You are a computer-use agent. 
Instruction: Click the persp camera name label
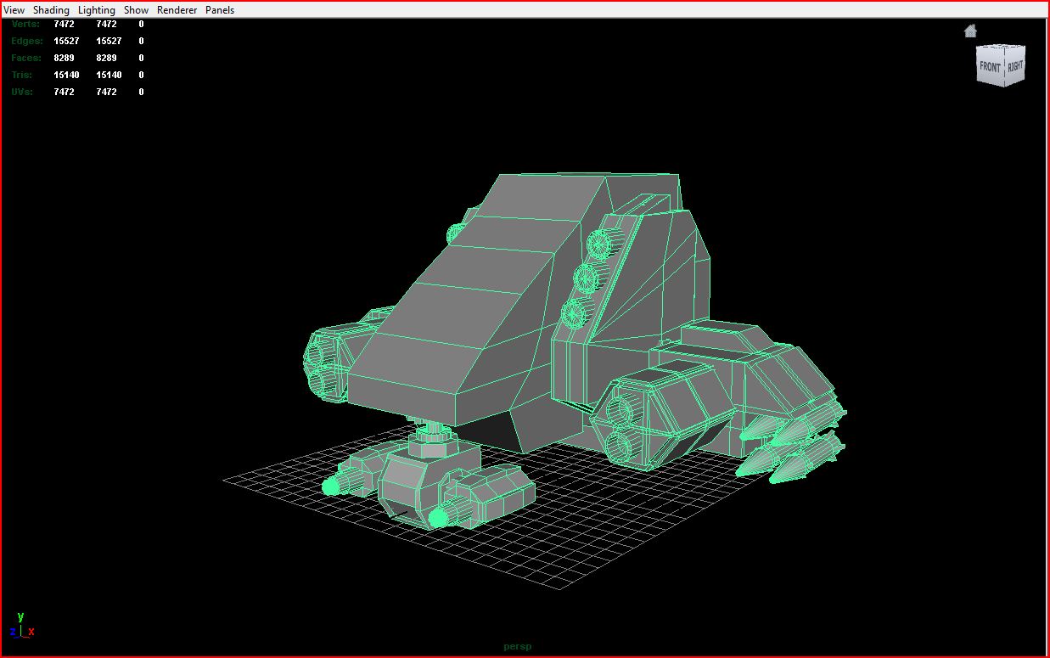pos(517,646)
